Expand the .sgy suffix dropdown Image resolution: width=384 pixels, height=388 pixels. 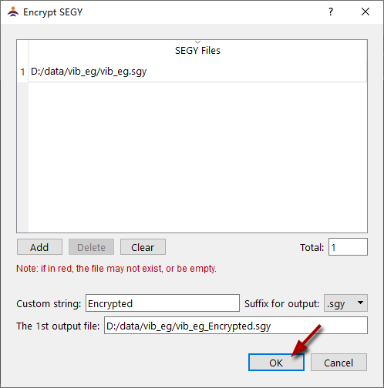[345, 303]
